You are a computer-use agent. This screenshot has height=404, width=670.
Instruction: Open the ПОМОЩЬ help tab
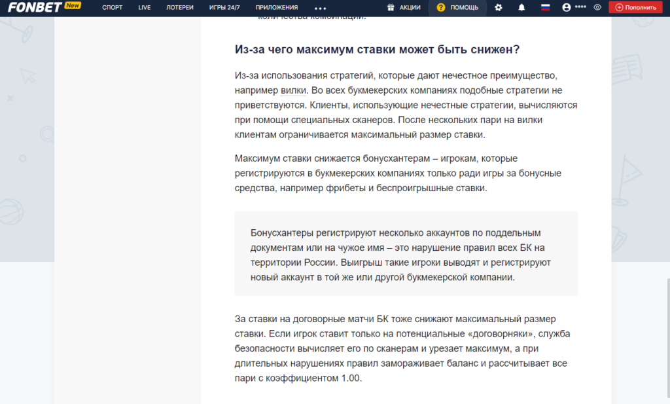[x=457, y=8]
